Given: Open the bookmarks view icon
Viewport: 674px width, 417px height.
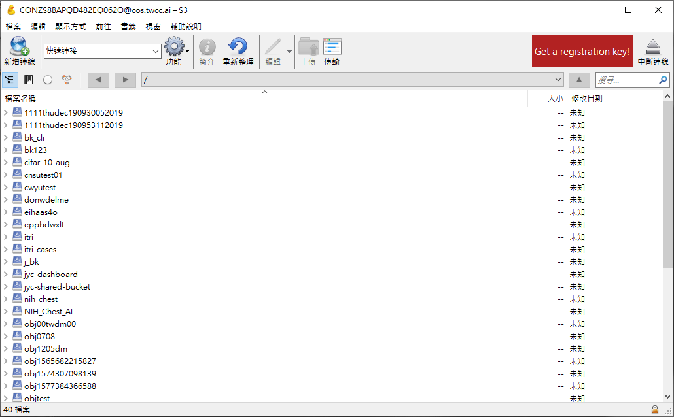Looking at the screenshot, I should [28, 80].
